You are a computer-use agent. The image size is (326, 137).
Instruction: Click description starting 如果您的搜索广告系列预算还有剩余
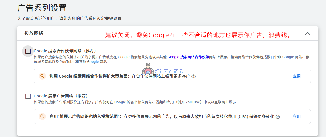tap(135, 102)
